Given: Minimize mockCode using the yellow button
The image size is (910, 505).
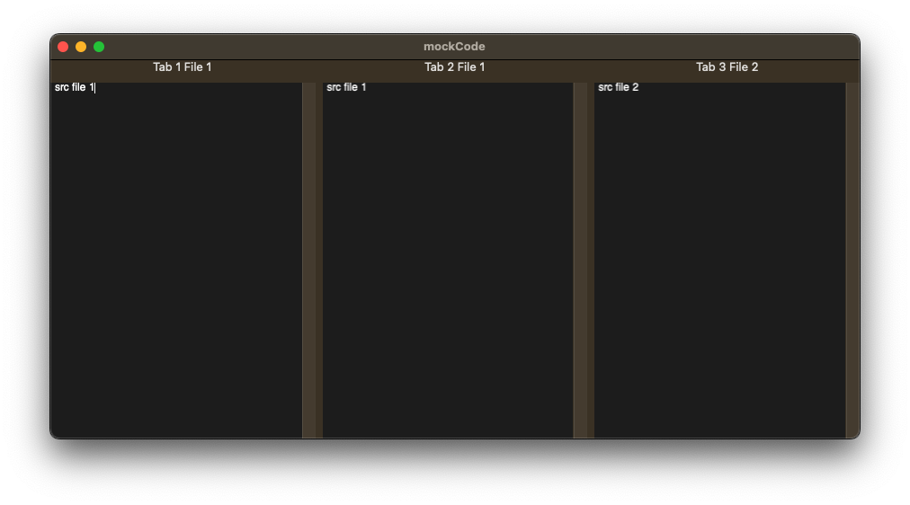Looking at the screenshot, I should coord(81,47).
